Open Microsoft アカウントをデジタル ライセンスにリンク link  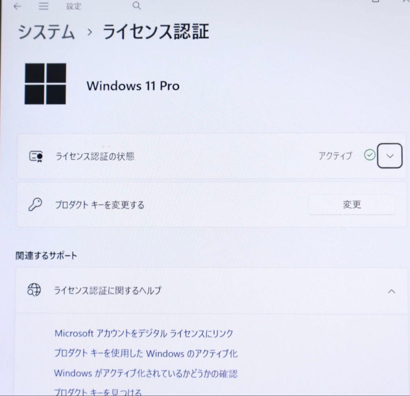coord(143,333)
